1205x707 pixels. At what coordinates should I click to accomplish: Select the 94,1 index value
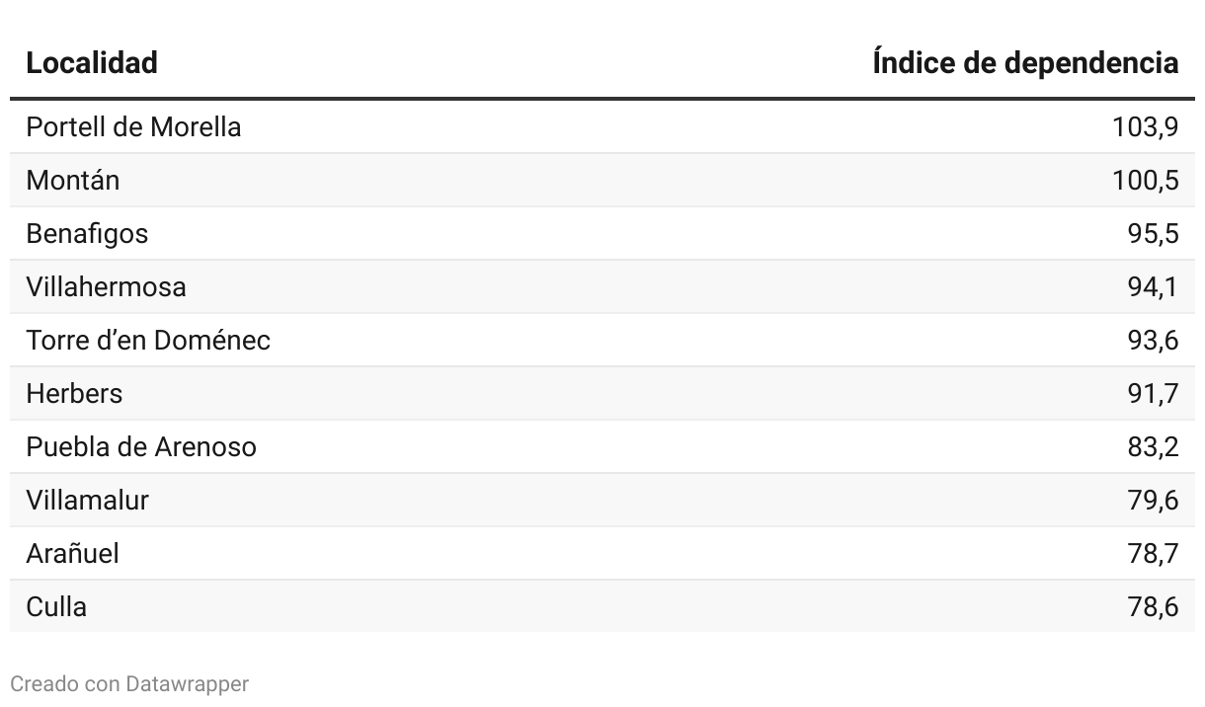point(1153,287)
